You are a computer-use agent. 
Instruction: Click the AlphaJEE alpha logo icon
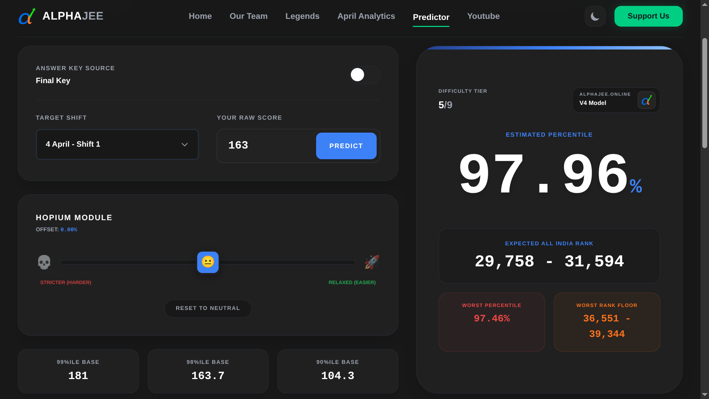(27, 17)
